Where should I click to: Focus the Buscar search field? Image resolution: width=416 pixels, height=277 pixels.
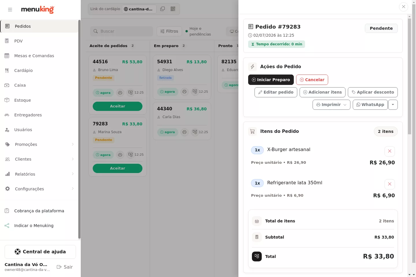[122, 31]
